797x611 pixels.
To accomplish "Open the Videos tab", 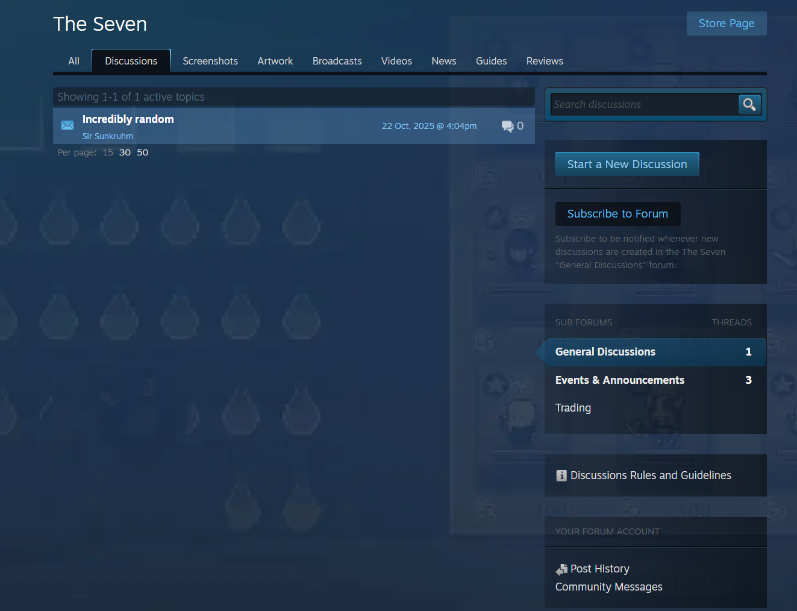I will point(396,61).
